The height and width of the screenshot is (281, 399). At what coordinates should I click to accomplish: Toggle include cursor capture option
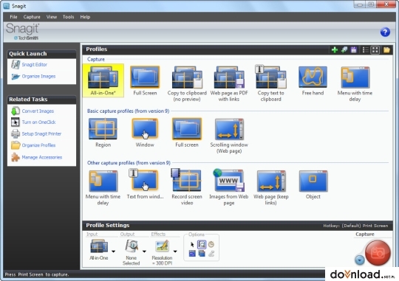192,244
